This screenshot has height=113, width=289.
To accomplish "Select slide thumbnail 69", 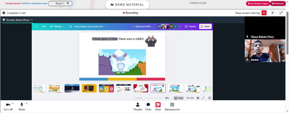I will point(72,88).
